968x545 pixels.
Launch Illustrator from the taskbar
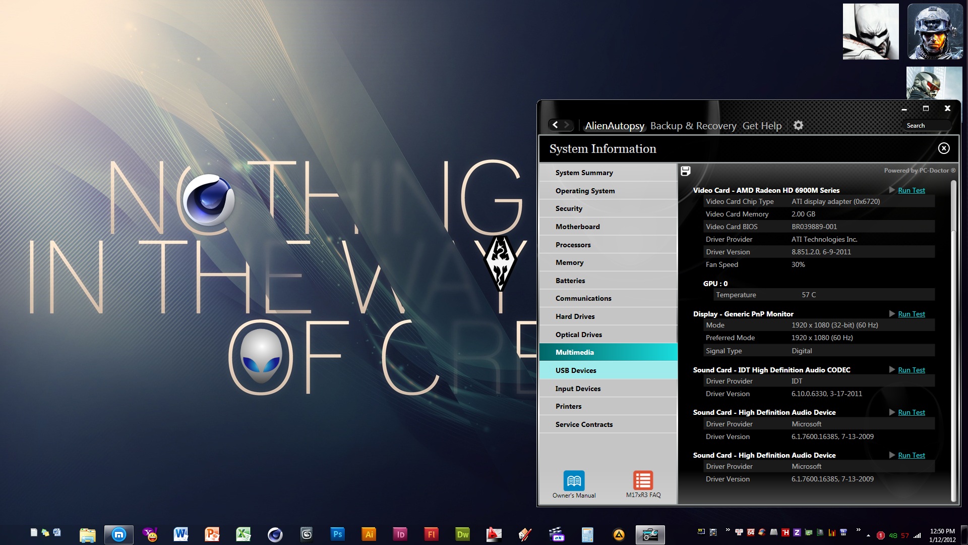point(369,534)
